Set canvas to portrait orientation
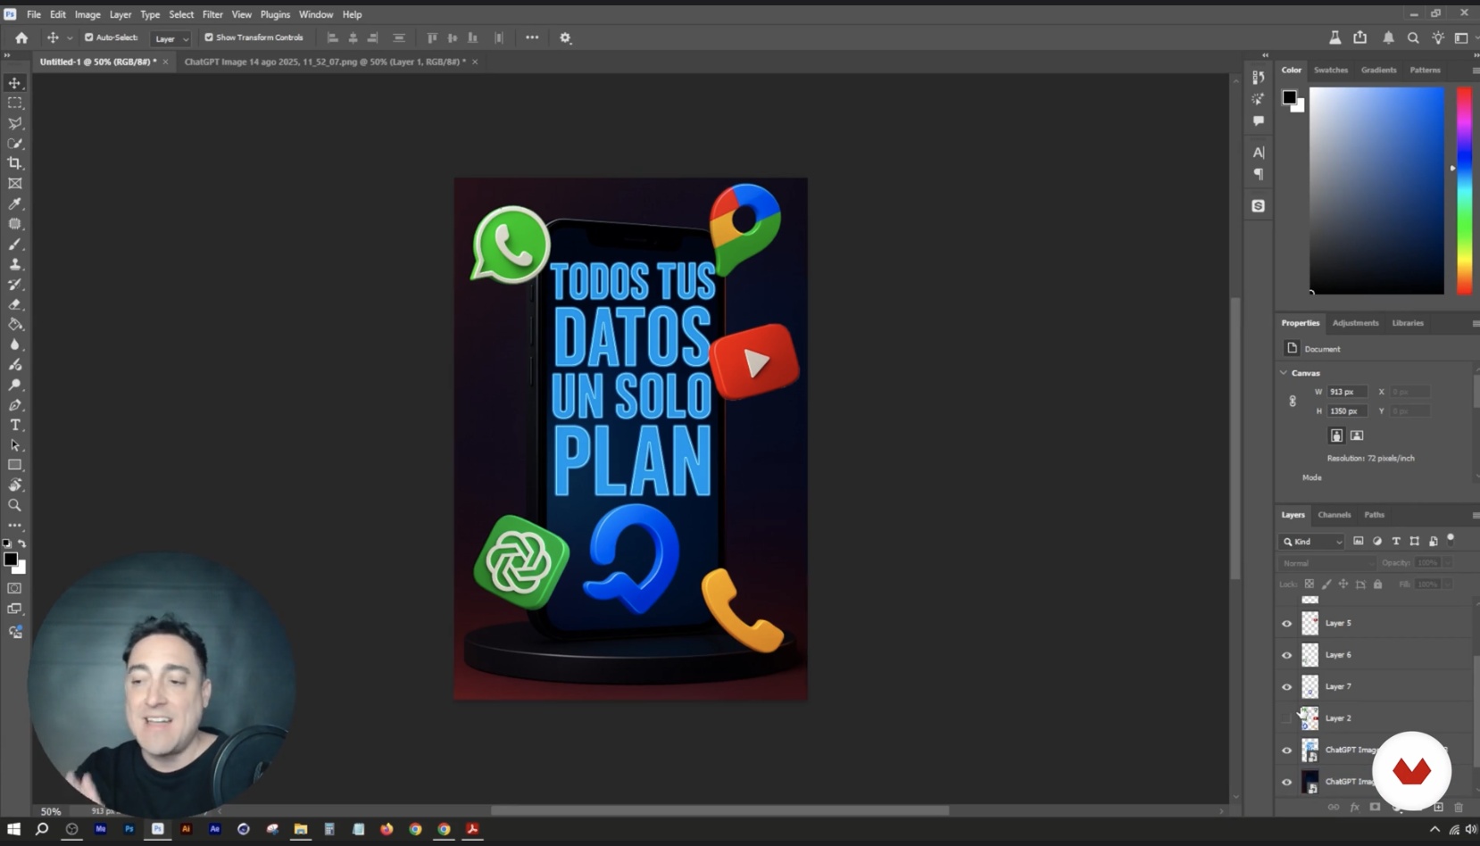Screen dimensions: 1480x846 click(x=1336, y=435)
